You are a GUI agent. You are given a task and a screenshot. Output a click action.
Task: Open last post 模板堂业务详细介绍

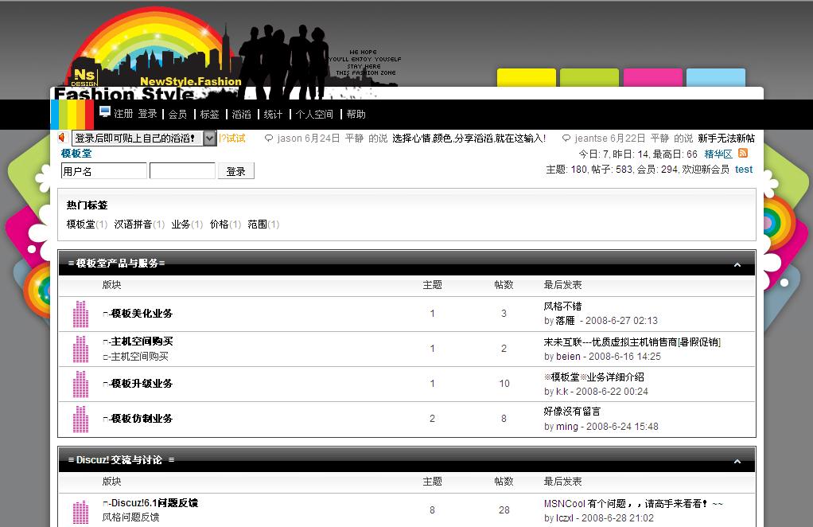click(593, 377)
